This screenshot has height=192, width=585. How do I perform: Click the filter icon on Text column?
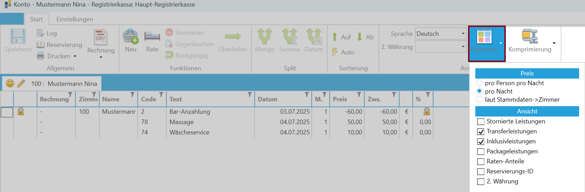tap(250, 94)
